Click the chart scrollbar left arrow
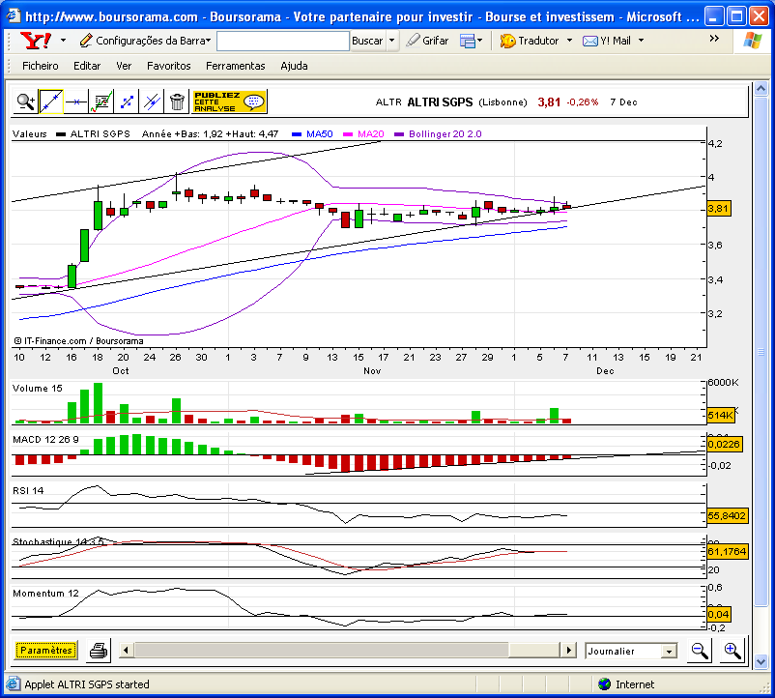Viewport: 775px width, 698px height. tap(126, 650)
